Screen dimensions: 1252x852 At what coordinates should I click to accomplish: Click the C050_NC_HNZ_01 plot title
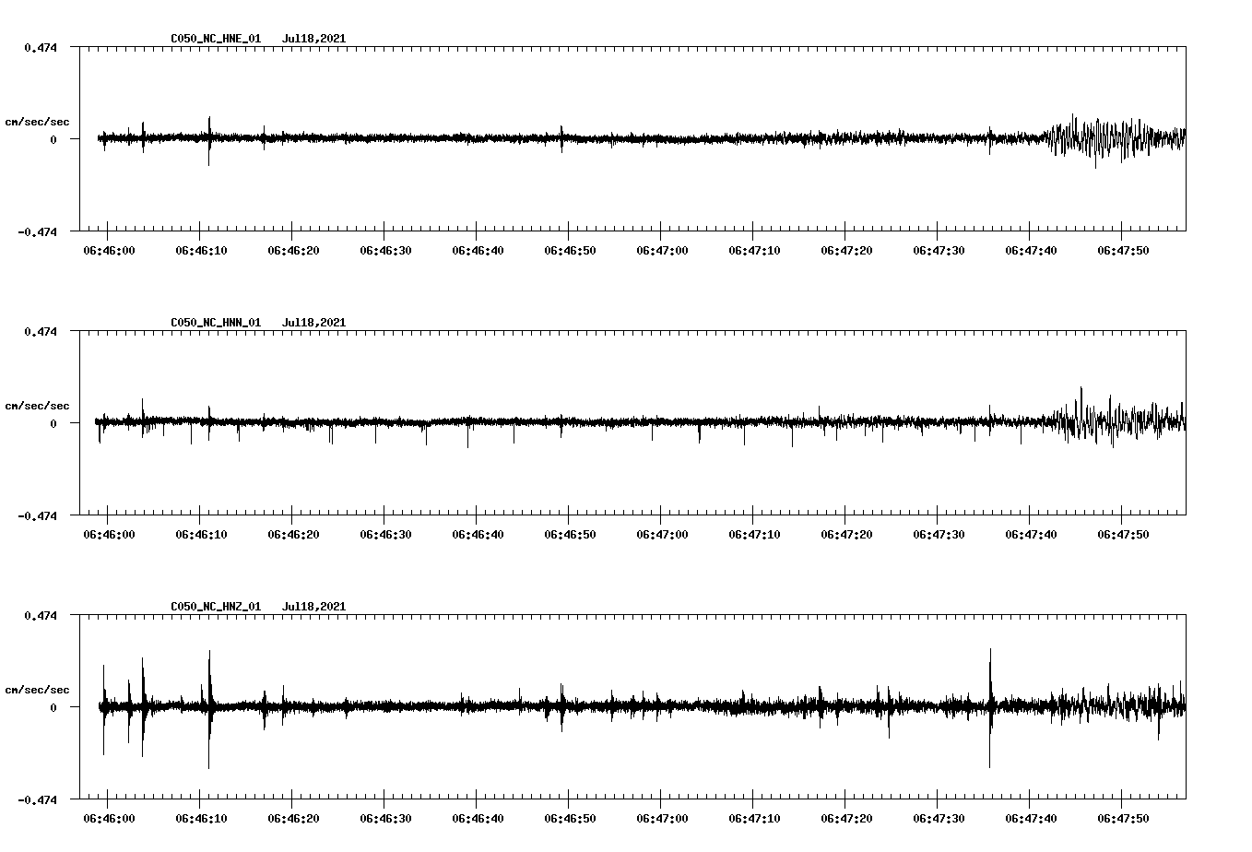[x=216, y=607]
